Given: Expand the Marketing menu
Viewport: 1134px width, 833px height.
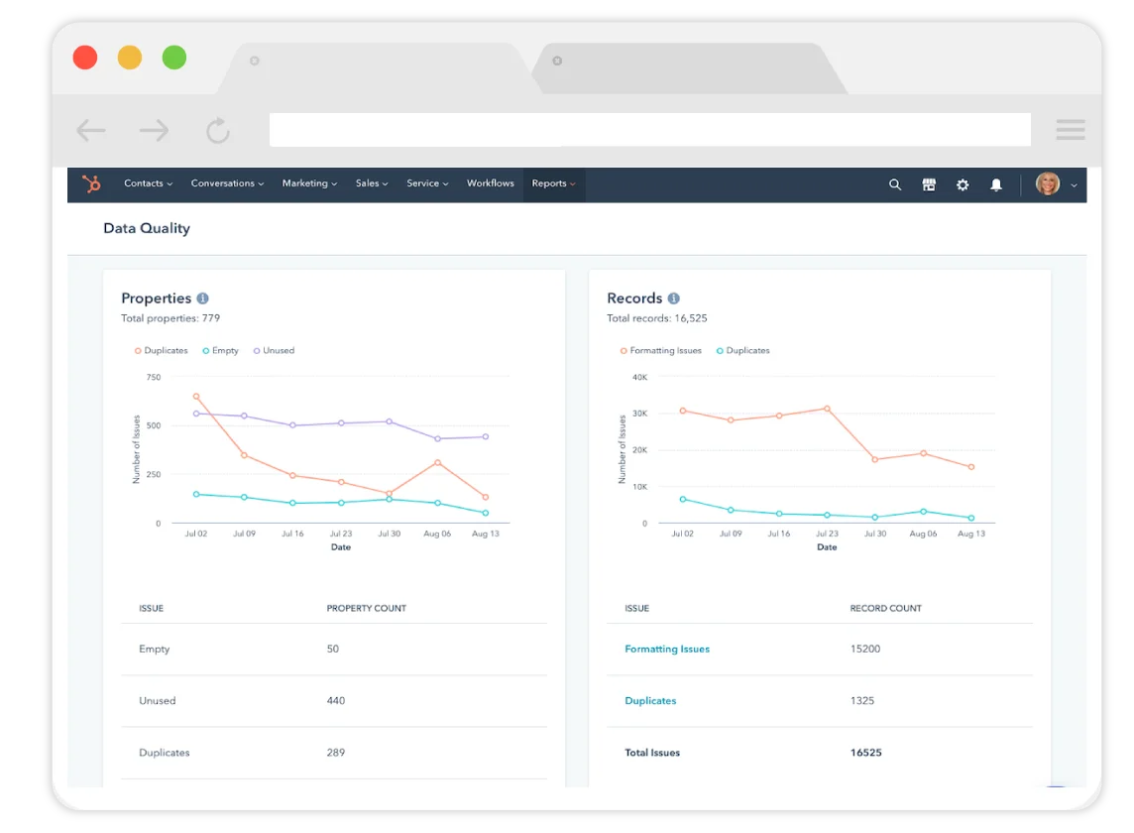Looking at the screenshot, I should 309,183.
